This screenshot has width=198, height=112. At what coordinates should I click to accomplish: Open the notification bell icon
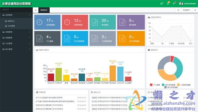[168, 4]
